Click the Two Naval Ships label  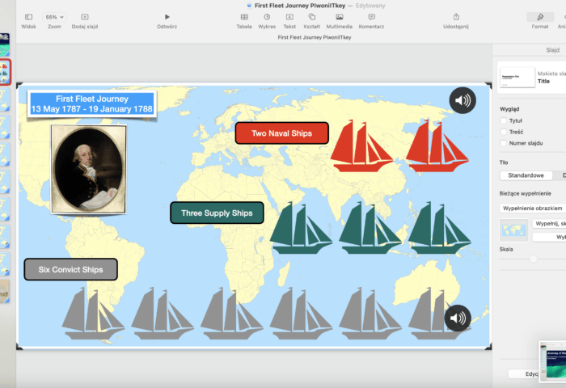tap(281, 133)
